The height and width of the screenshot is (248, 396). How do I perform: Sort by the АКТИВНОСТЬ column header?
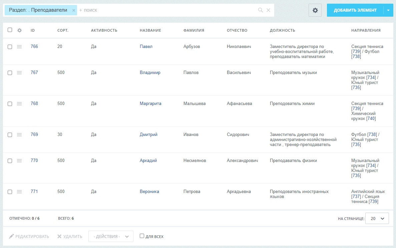104,30
